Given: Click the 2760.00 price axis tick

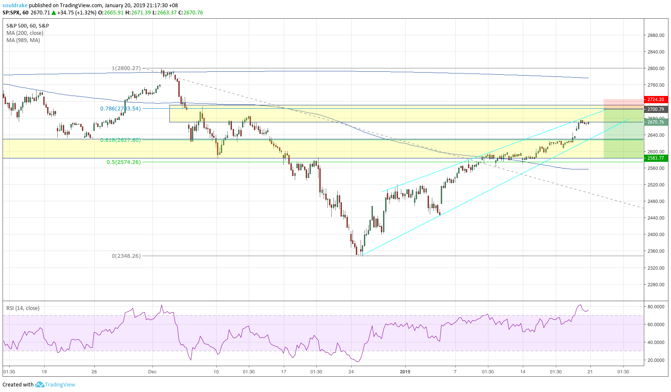Looking at the screenshot, I should tap(656, 85).
